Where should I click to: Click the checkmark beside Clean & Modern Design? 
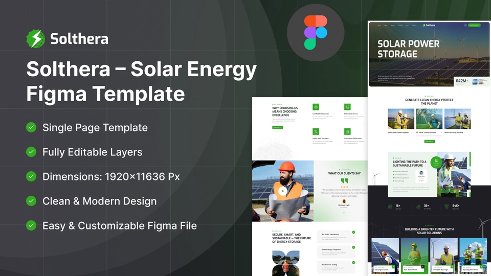(x=31, y=201)
